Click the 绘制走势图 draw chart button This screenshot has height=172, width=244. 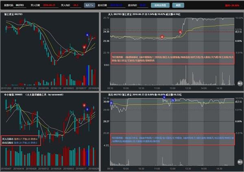click(160, 5)
